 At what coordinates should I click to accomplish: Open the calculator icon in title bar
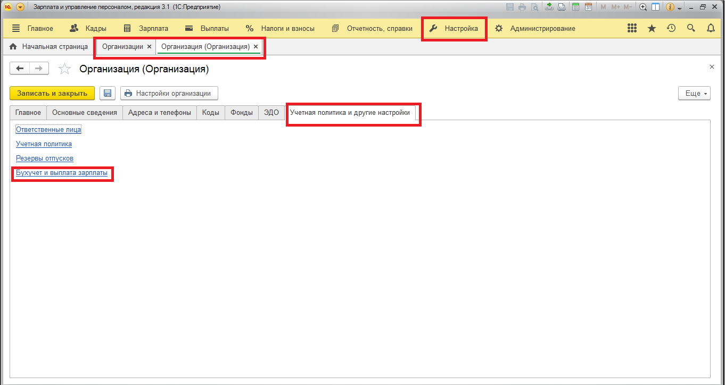click(575, 7)
